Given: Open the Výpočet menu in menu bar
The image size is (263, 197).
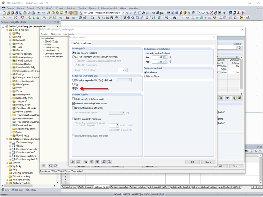Looking at the screenshot, I should 49,8.
